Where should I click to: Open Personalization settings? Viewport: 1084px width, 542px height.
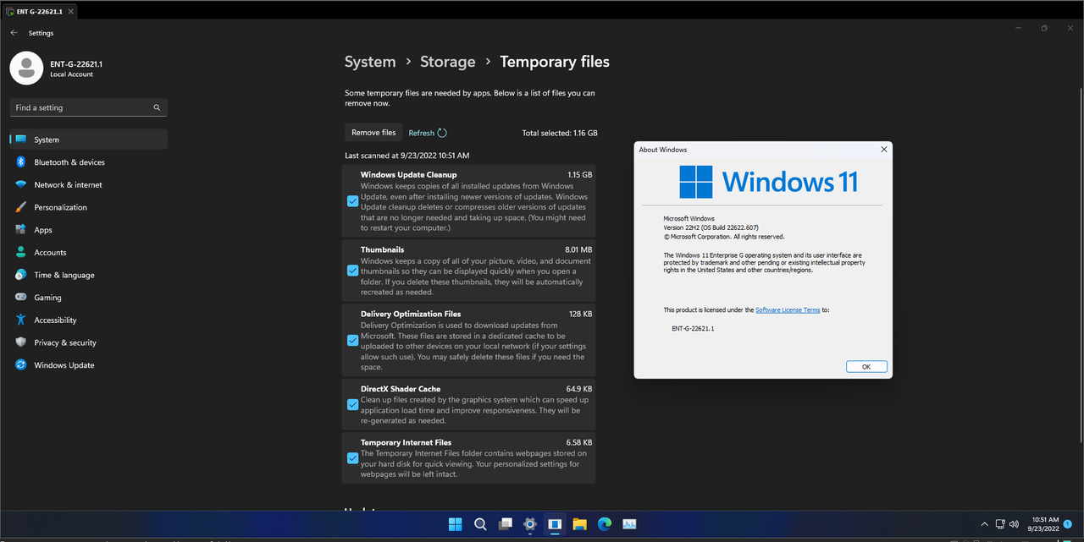tap(88, 207)
